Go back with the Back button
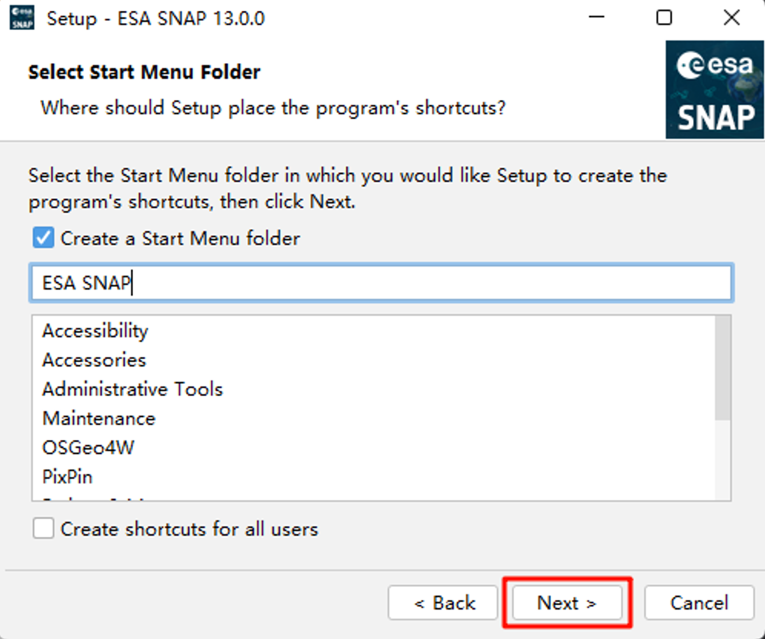Screen dimensions: 765x639 tap(443, 603)
